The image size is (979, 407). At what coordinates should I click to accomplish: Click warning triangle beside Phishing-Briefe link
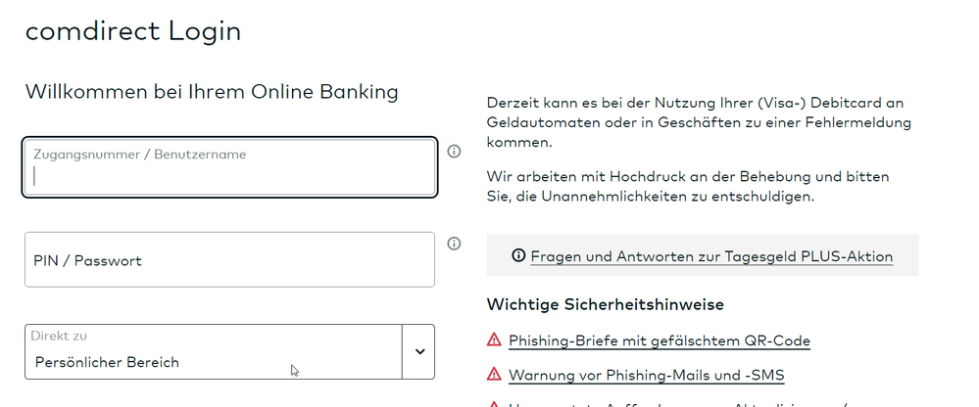pos(494,340)
